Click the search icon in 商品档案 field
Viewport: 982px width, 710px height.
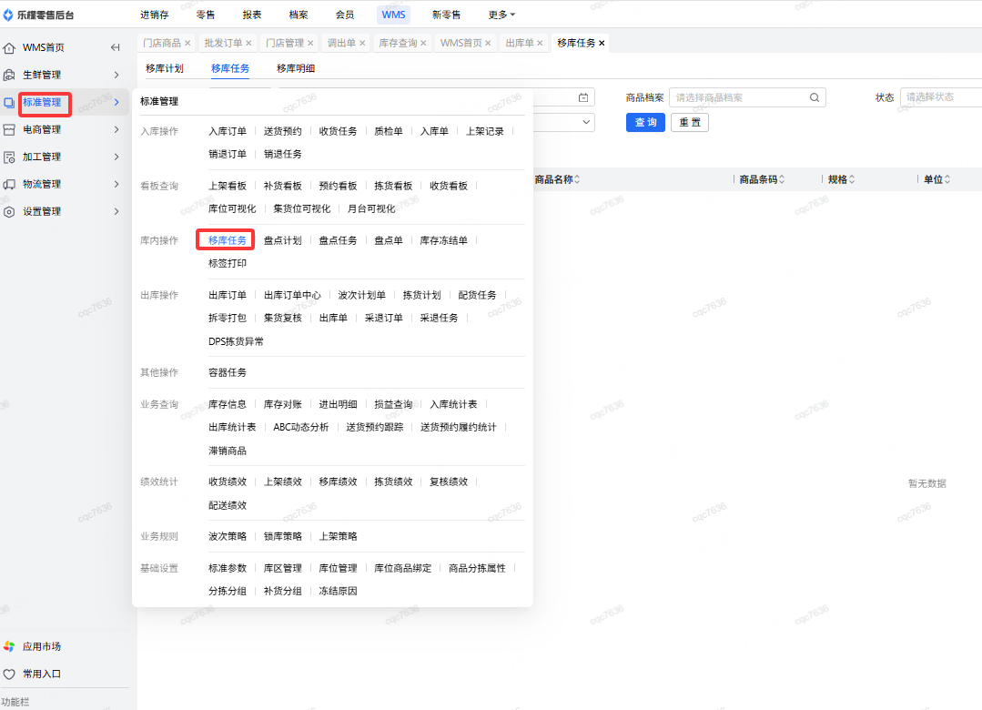[x=815, y=97]
